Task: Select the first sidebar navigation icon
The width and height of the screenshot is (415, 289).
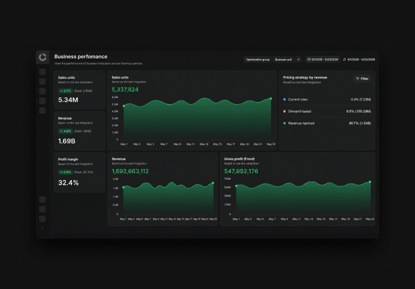Action: [x=42, y=72]
